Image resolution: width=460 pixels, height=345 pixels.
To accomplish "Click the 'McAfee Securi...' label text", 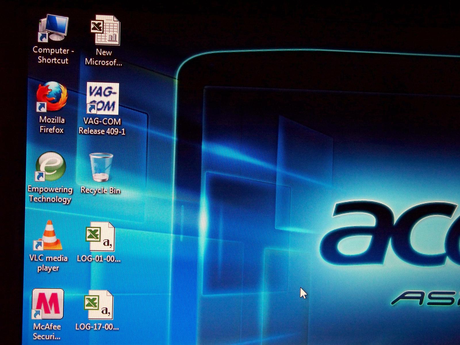I will point(47,331).
